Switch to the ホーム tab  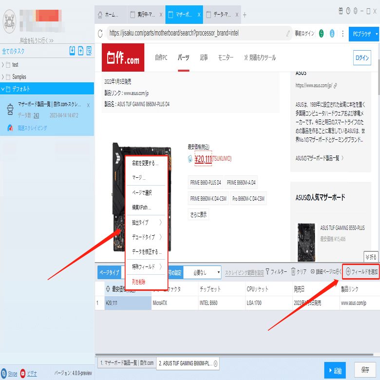pos(111,15)
